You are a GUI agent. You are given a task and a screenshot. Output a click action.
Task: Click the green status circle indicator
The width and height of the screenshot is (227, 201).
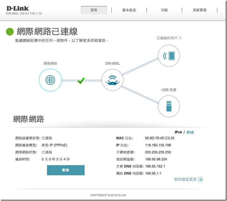tap(10, 31)
